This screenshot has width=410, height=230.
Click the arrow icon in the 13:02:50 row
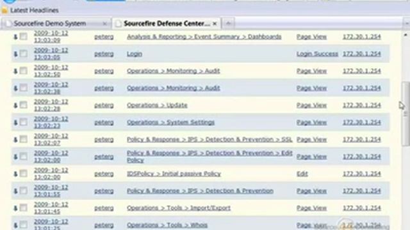point(15,71)
